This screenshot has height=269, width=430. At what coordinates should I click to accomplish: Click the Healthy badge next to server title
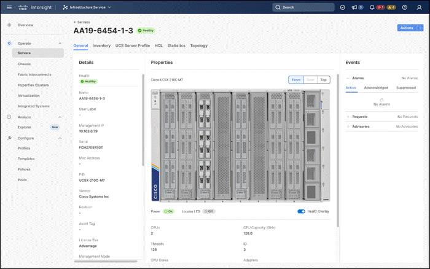(x=146, y=31)
